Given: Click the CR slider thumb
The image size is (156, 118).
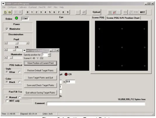Looking at the screenshot, I should (x=14, y=50).
